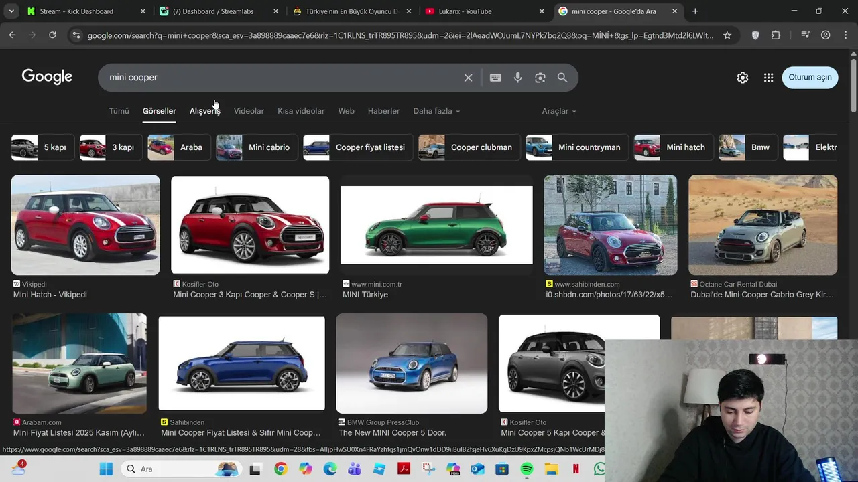
Task: Open Chrome profile icon
Action: coord(826,35)
